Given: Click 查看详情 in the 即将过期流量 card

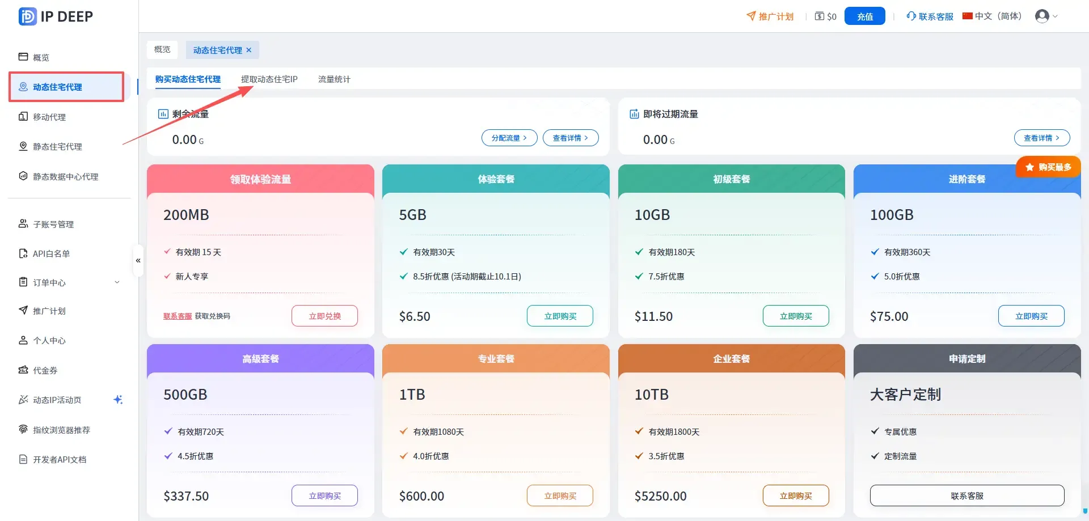Looking at the screenshot, I should tap(1042, 138).
